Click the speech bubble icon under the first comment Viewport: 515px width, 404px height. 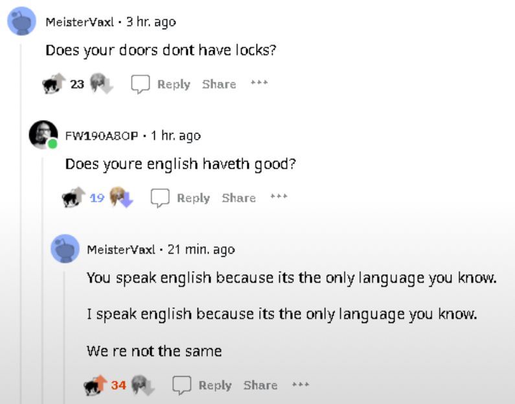(141, 84)
